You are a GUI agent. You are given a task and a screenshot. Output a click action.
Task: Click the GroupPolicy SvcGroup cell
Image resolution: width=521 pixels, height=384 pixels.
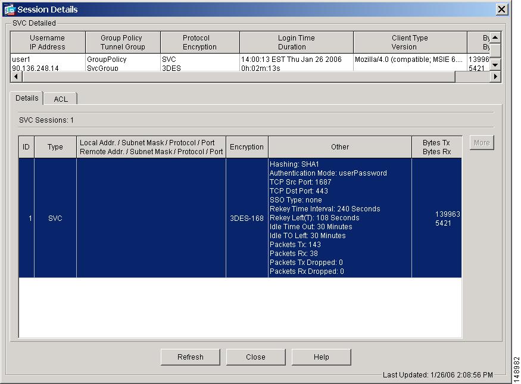click(123, 63)
